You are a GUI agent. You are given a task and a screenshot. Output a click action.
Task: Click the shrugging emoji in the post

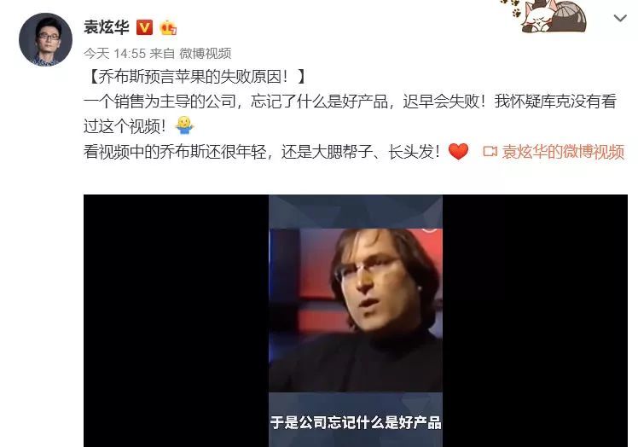click(x=184, y=125)
